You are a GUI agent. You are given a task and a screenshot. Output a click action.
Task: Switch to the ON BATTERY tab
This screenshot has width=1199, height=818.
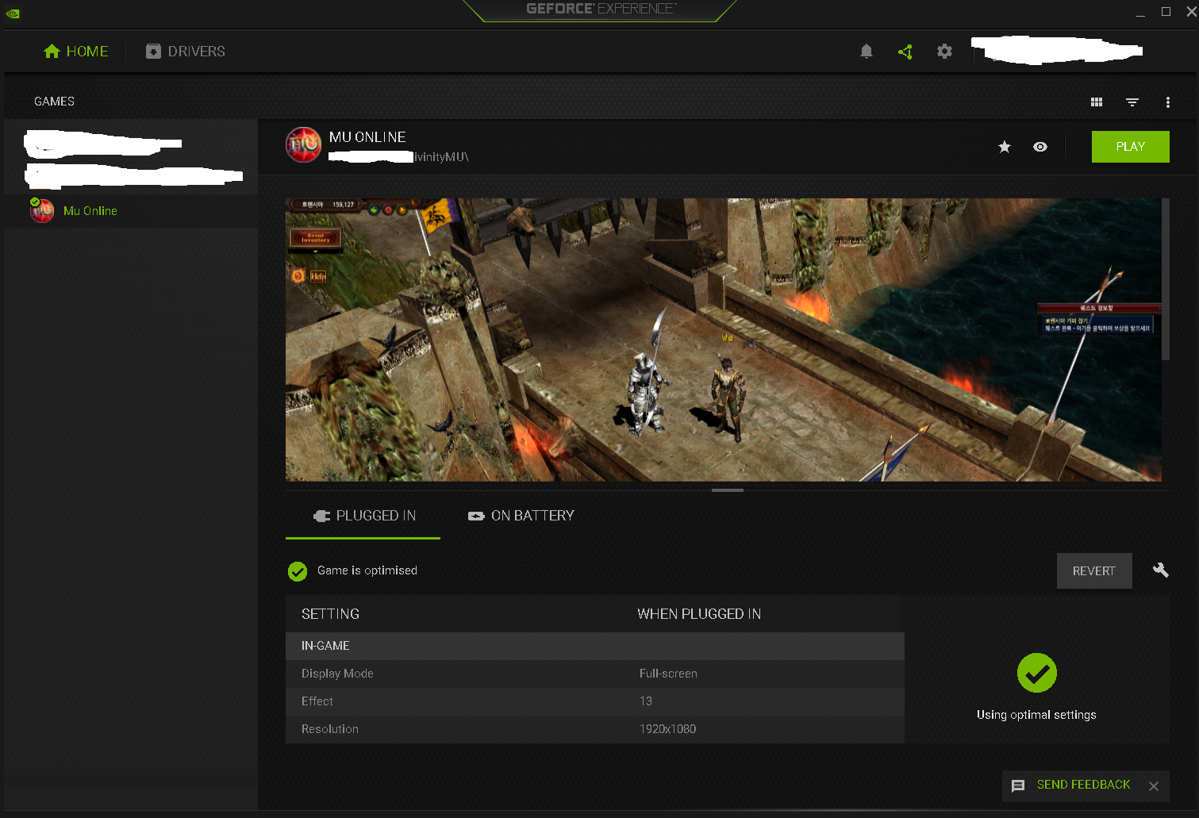click(x=521, y=517)
